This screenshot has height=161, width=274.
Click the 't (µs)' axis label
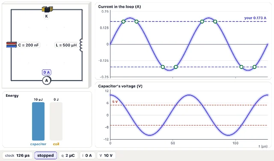263,146
